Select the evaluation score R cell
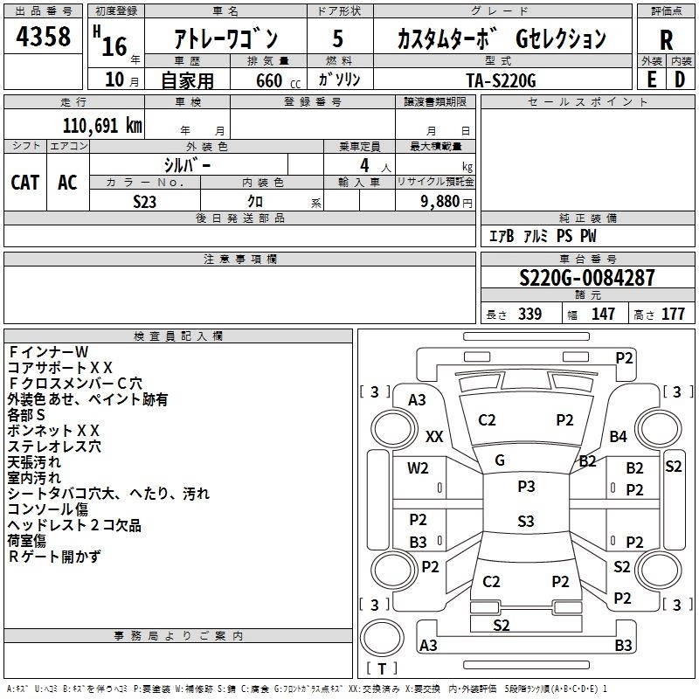The height and width of the screenshot is (699, 699). pyautogui.click(x=666, y=37)
